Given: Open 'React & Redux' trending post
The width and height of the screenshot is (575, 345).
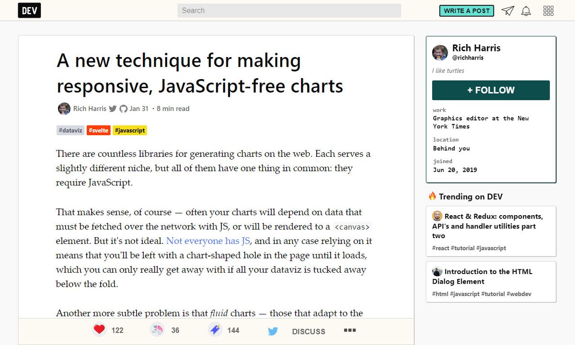Looking at the screenshot, I should pos(488,226).
